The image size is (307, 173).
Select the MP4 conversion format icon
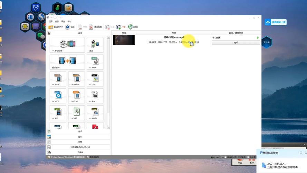click(x=95, y=62)
